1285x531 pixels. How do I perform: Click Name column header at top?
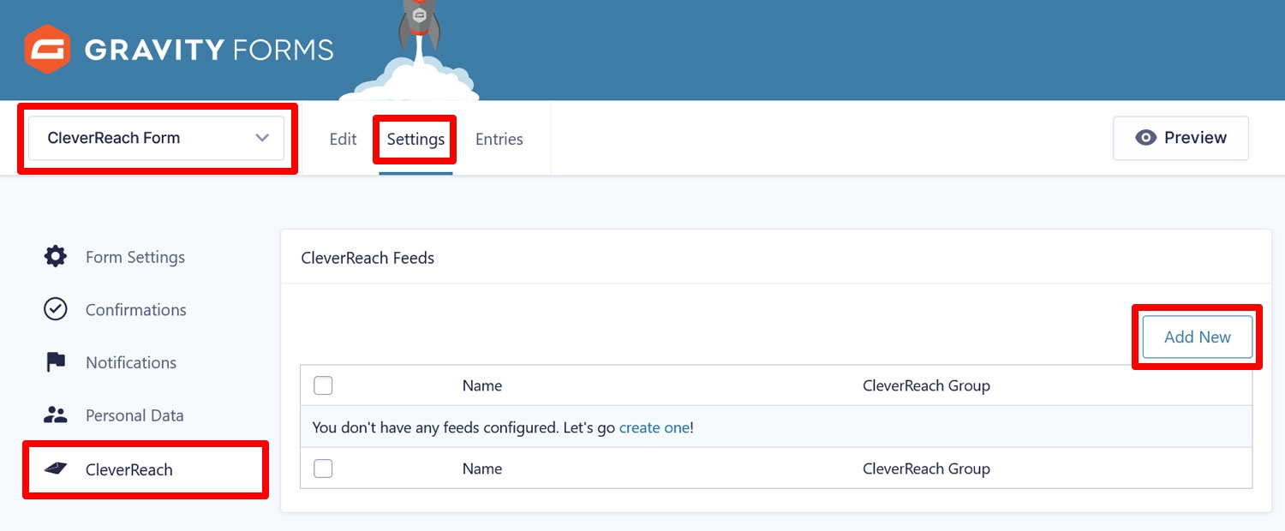482,385
